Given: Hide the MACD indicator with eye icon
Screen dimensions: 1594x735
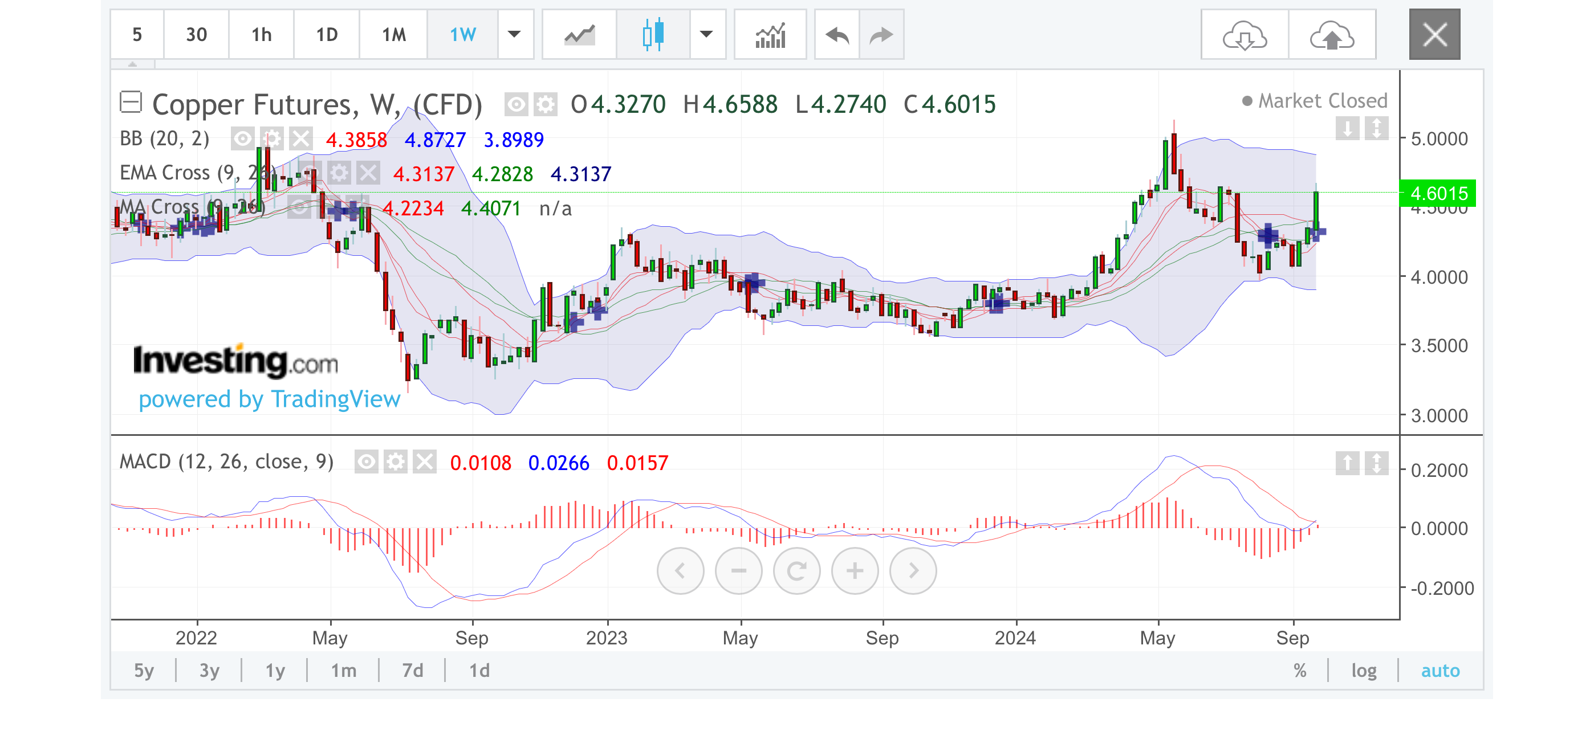Looking at the screenshot, I should click(367, 462).
